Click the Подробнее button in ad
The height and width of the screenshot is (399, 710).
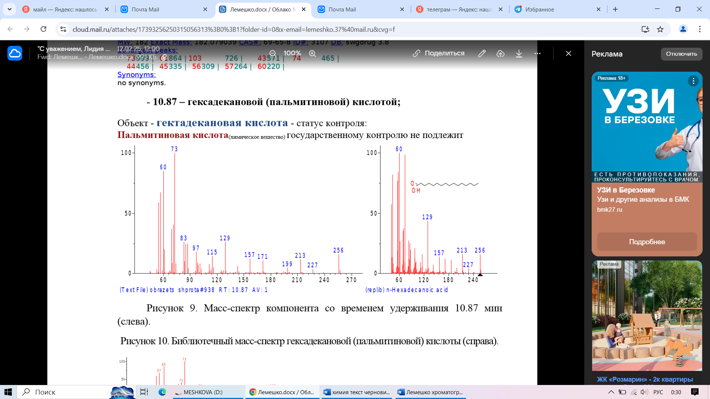coord(647,242)
